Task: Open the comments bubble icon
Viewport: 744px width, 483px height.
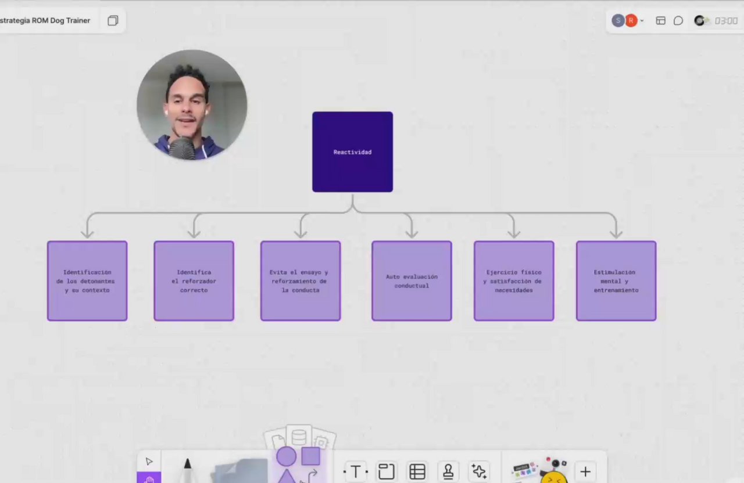Action: [x=678, y=21]
